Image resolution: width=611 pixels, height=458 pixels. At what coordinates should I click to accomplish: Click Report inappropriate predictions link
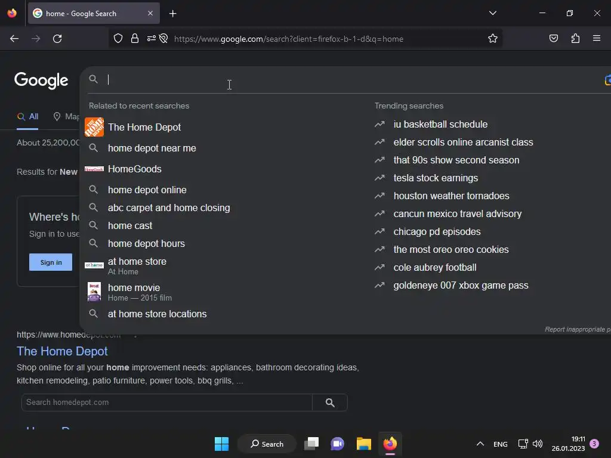[578, 329]
